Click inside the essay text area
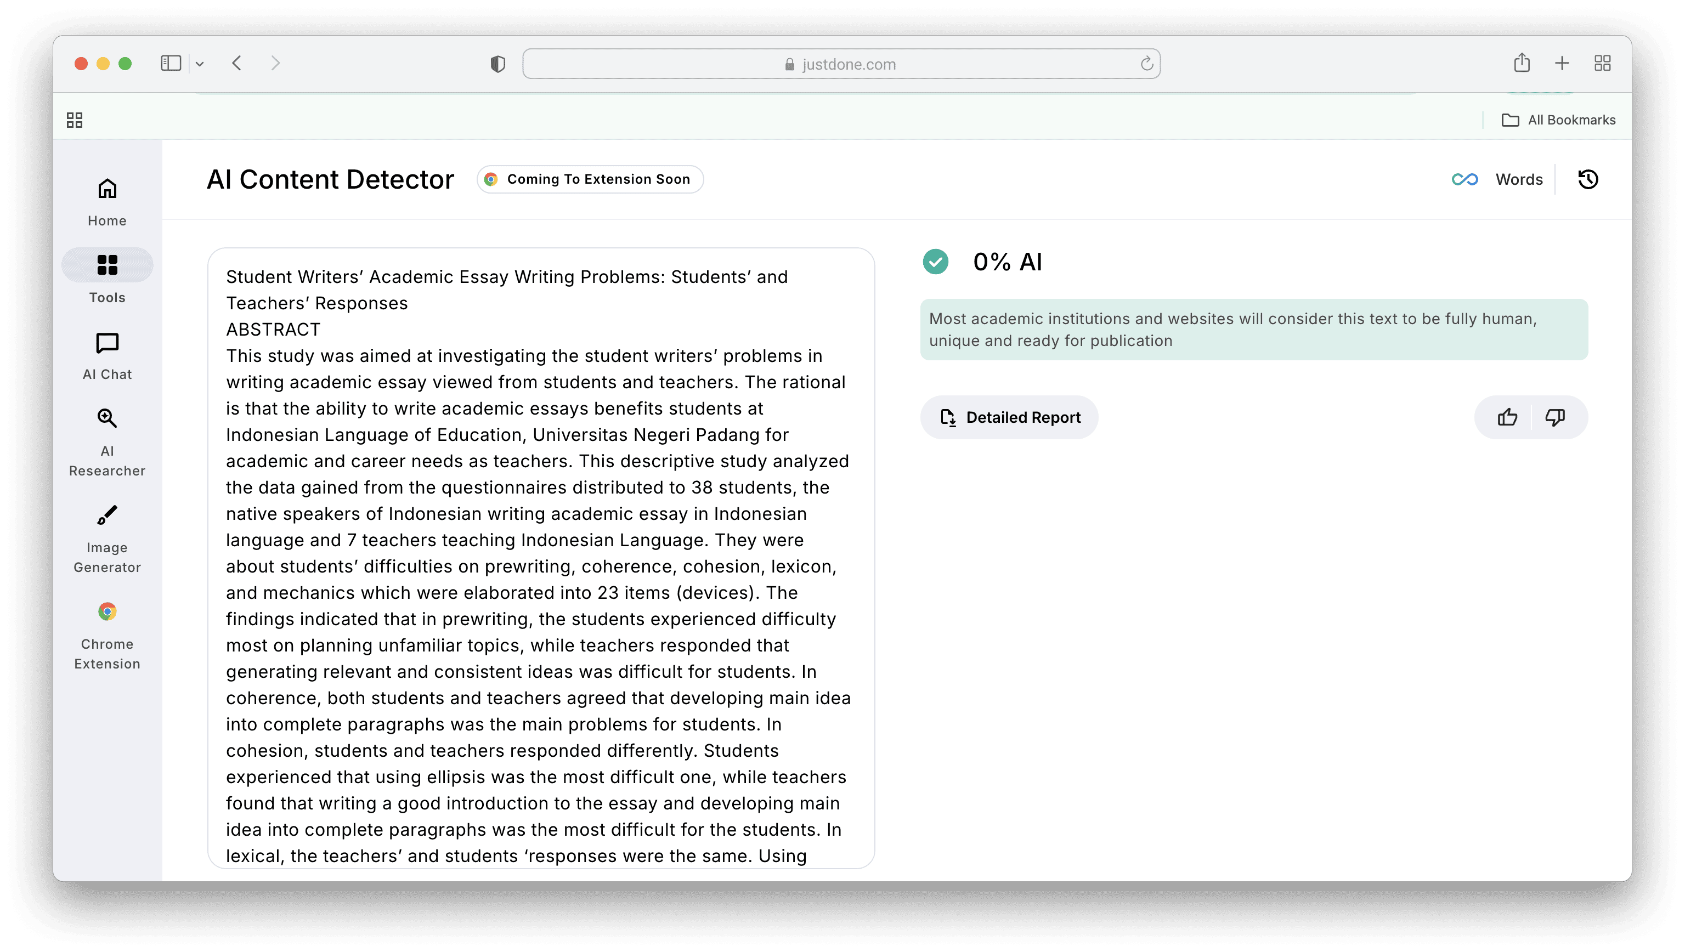Image resolution: width=1685 pixels, height=952 pixels. [x=540, y=556]
